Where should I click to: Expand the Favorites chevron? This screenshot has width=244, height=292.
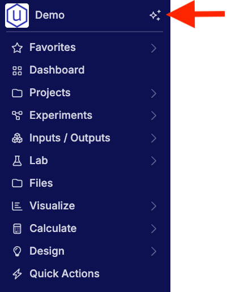click(153, 48)
